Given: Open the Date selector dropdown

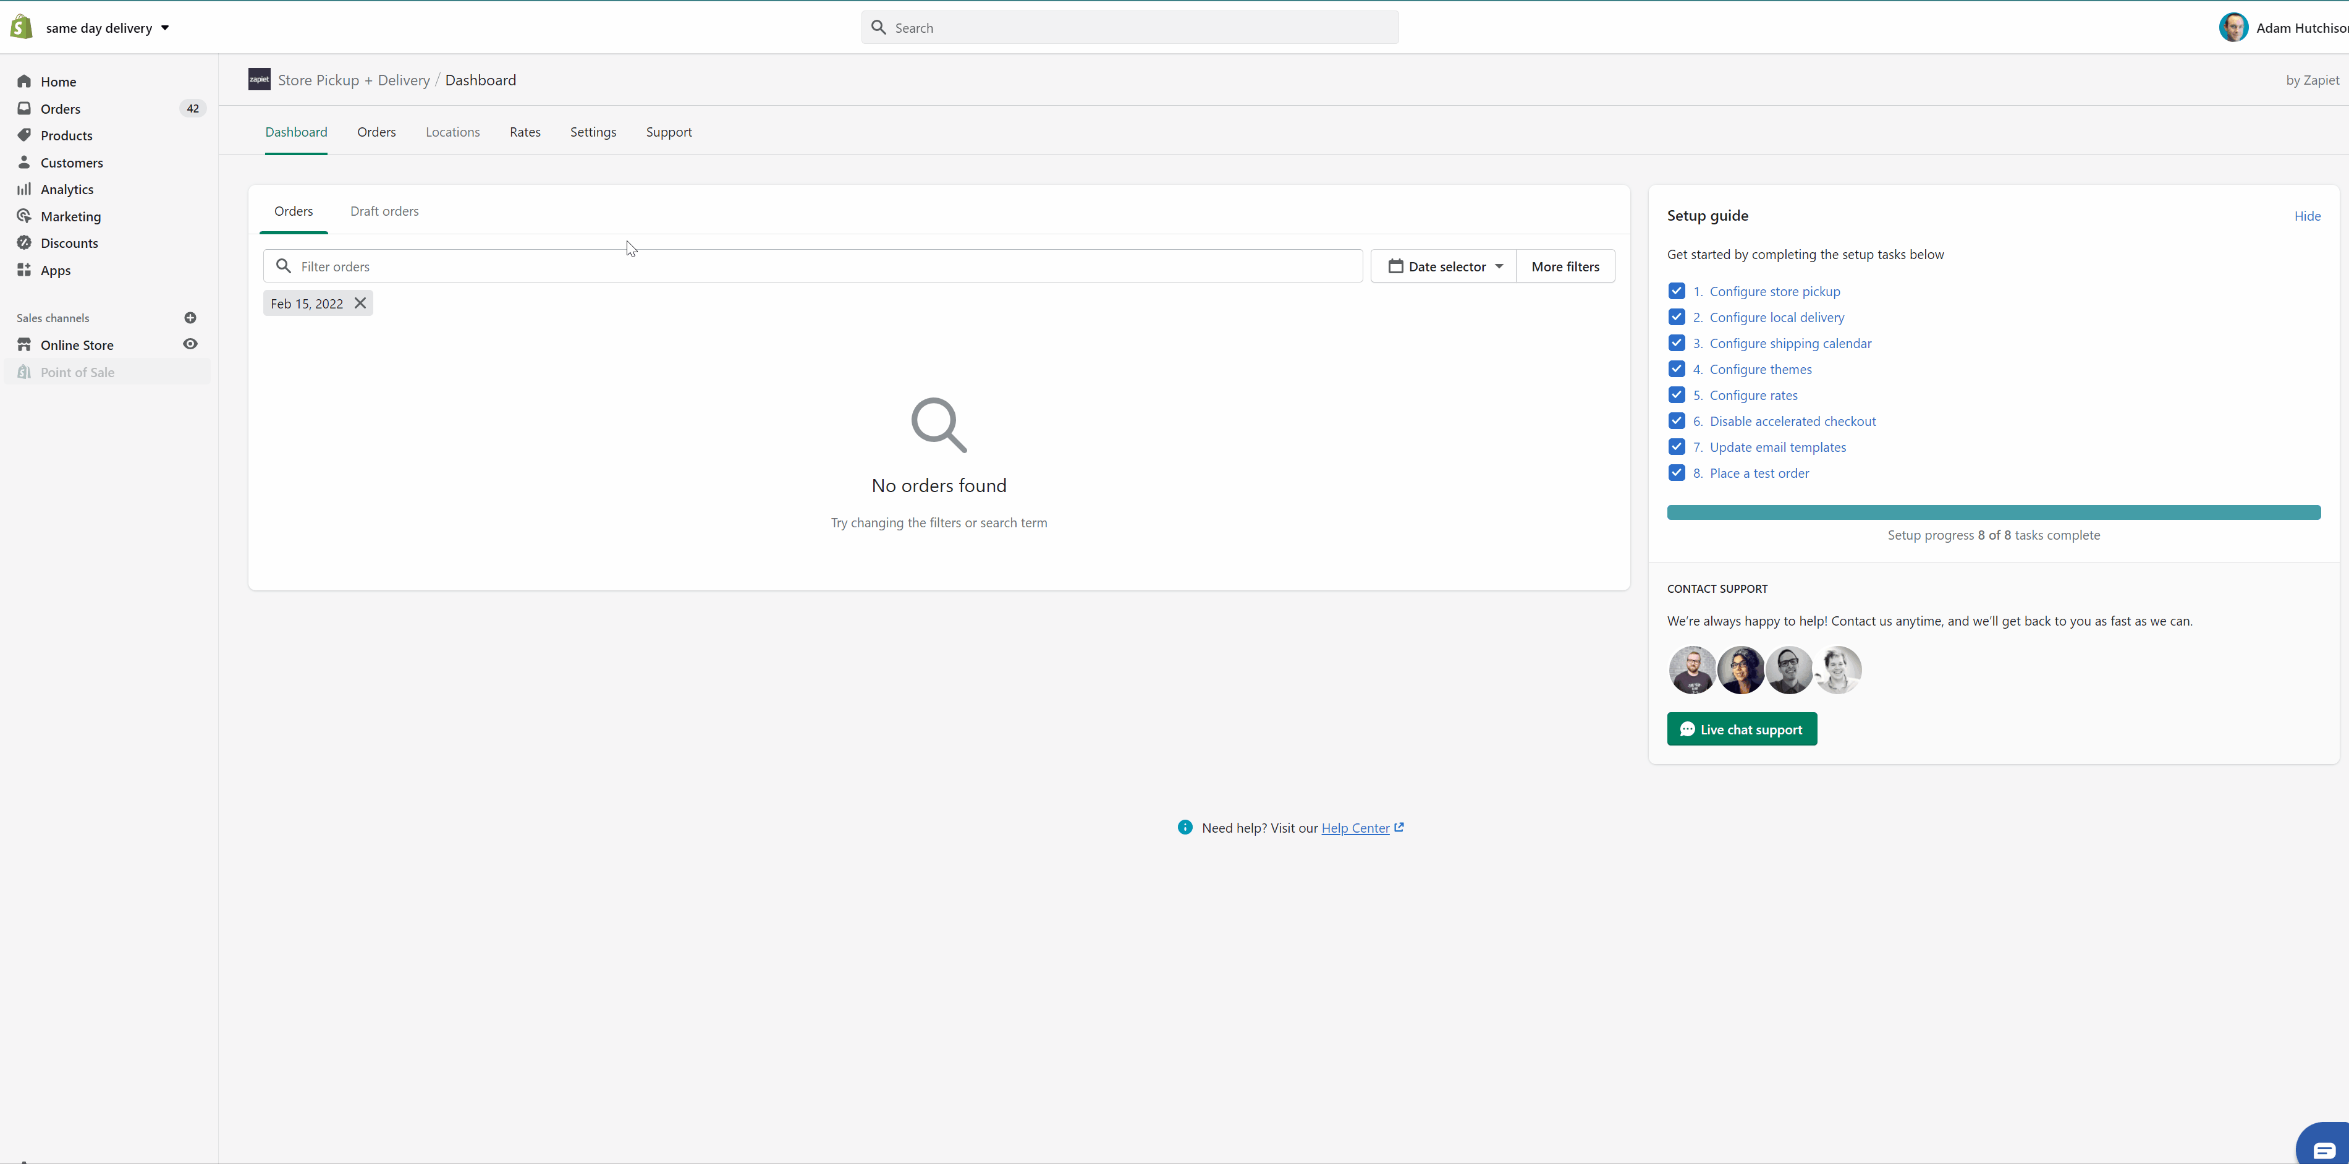Looking at the screenshot, I should pos(1444,266).
